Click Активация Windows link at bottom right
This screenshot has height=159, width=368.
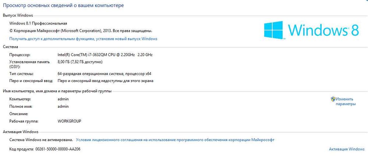point(346,149)
